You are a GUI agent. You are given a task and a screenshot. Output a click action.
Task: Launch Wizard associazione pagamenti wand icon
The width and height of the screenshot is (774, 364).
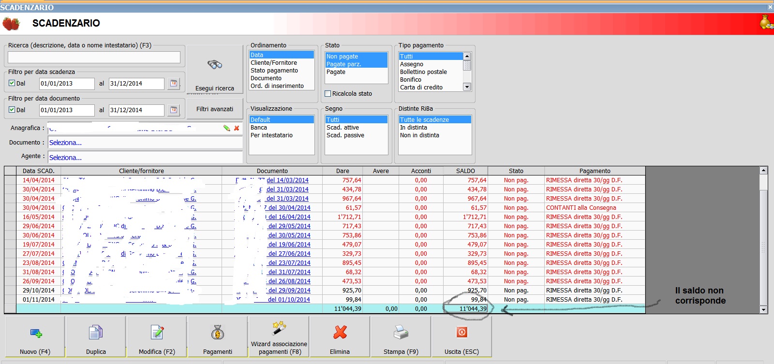(279, 328)
